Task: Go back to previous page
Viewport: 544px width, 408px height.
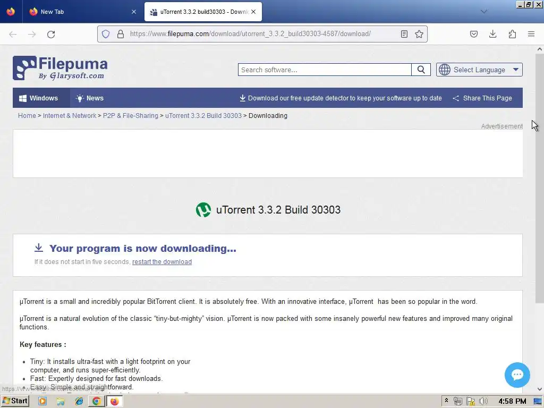Action: click(x=13, y=34)
